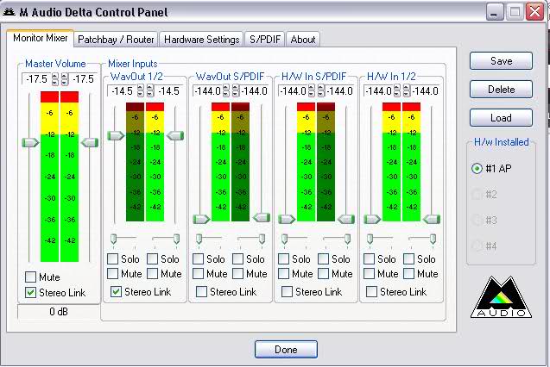The height and width of the screenshot is (367, 550).
Task: Click the right H/W In 1/2 fader handle
Action: [x=432, y=219]
